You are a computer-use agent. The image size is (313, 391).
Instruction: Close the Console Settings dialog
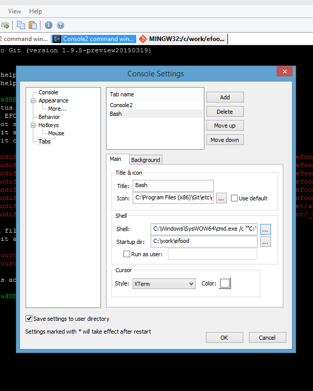coord(285,72)
